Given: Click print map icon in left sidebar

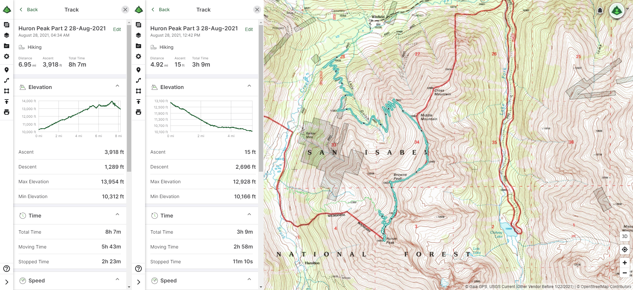Looking at the screenshot, I should pos(7,112).
